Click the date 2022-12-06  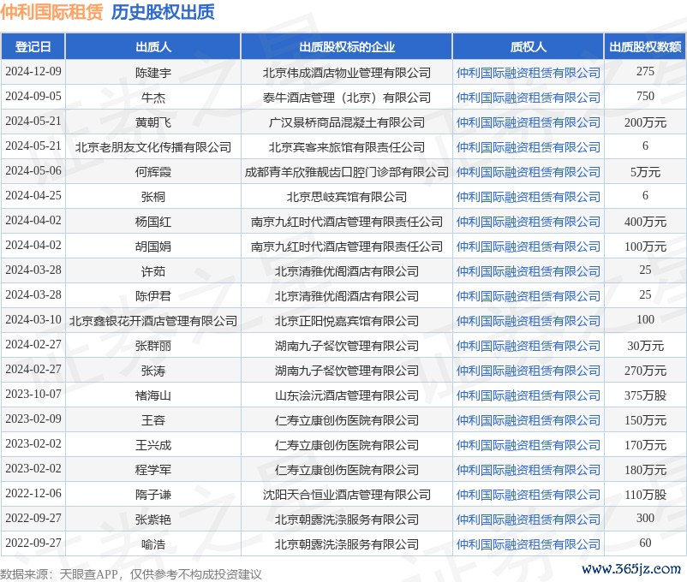click(33, 493)
